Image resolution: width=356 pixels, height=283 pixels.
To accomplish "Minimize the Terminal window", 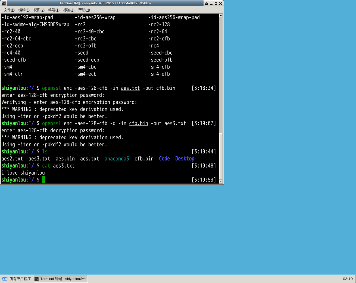I will (211, 4).
